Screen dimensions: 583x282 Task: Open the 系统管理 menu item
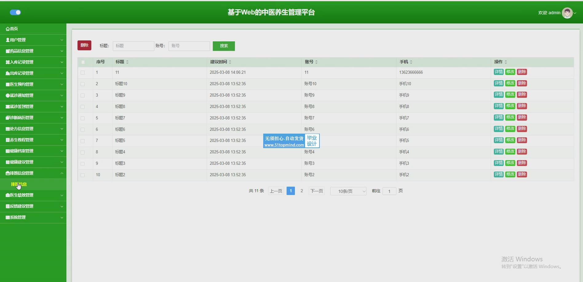[x=33, y=217]
